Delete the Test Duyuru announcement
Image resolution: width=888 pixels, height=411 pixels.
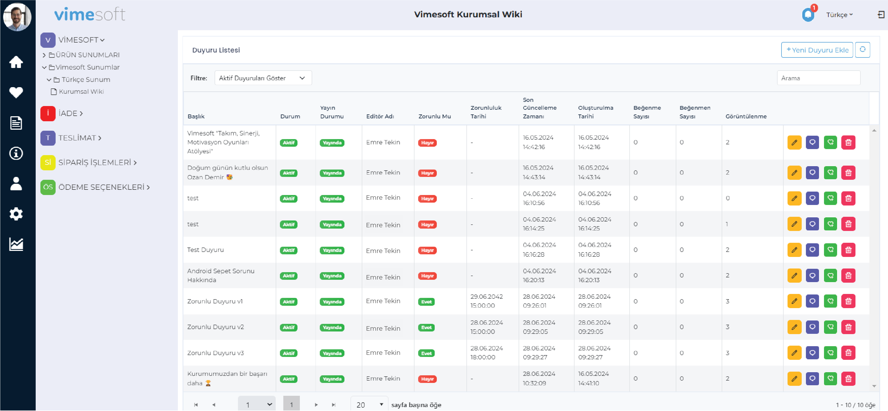coord(848,250)
